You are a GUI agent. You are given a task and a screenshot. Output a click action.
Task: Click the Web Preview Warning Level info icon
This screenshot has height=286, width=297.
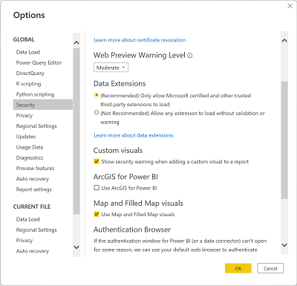(x=190, y=56)
